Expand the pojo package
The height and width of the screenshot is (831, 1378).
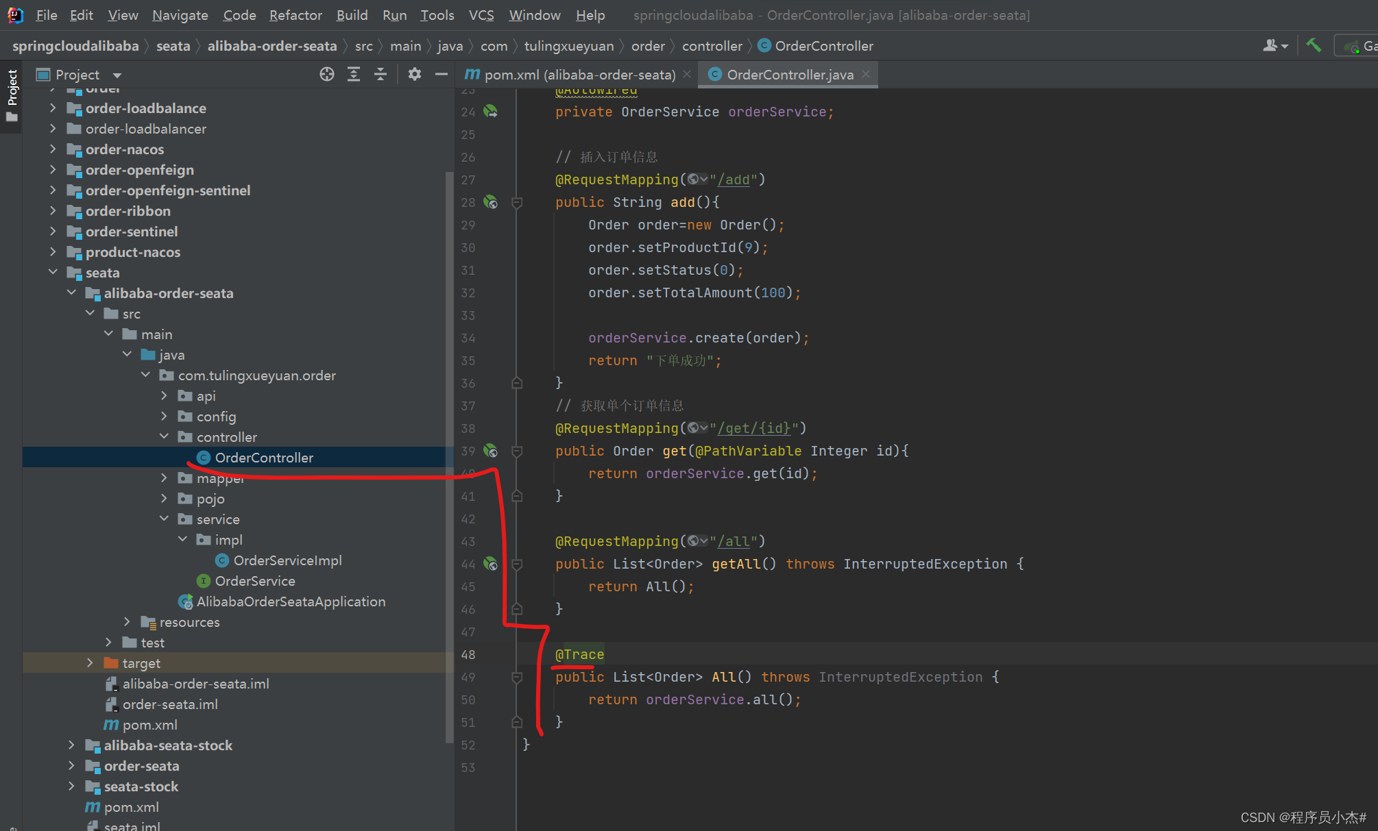pyautogui.click(x=164, y=498)
